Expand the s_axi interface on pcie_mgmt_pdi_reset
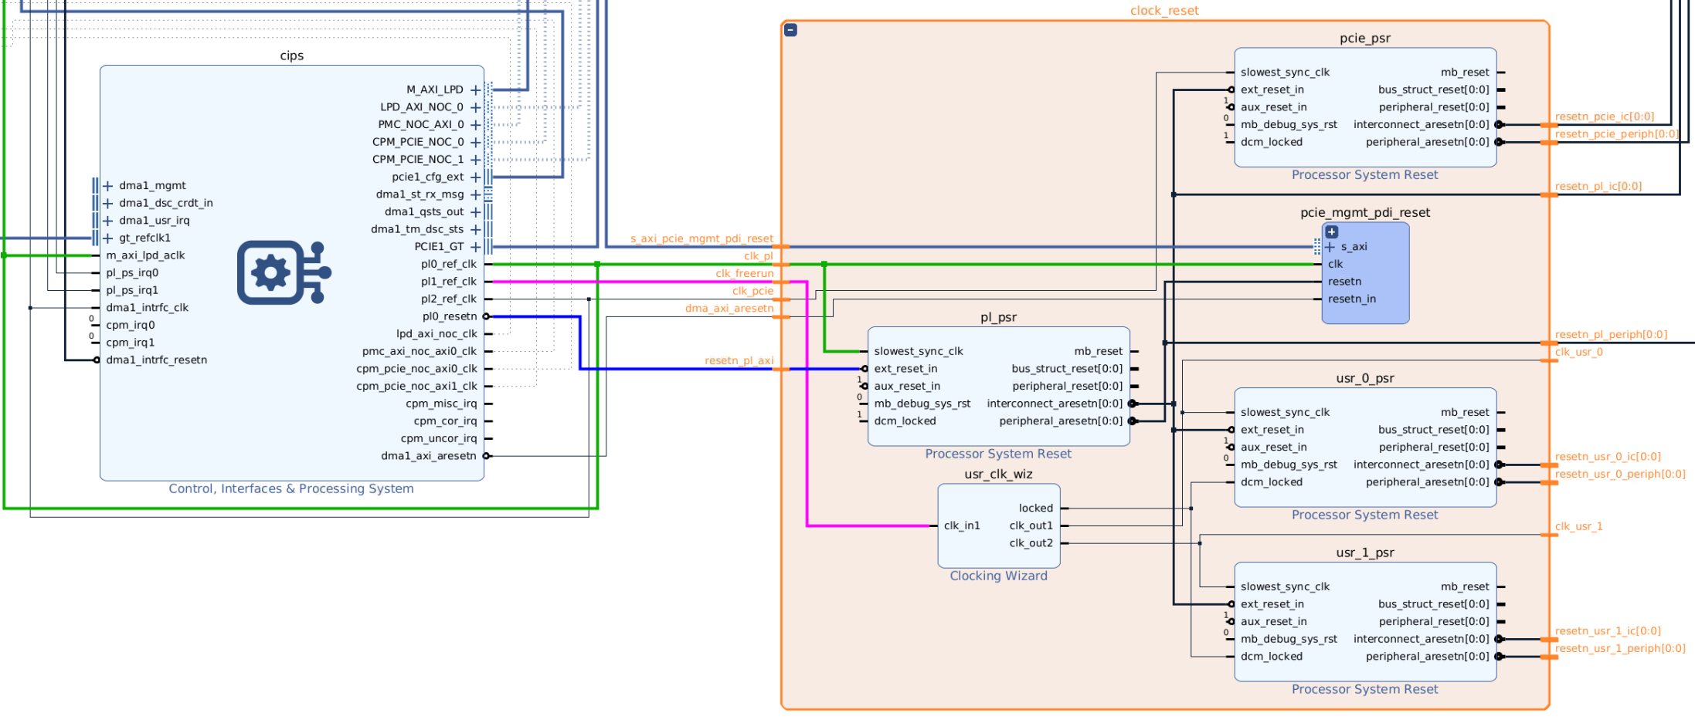The width and height of the screenshot is (1695, 723). (1330, 247)
